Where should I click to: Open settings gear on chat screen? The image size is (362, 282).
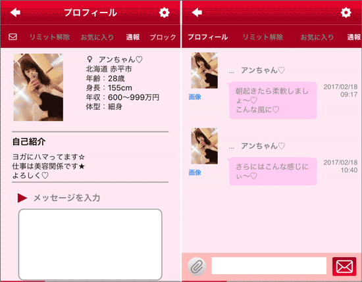coord(346,12)
